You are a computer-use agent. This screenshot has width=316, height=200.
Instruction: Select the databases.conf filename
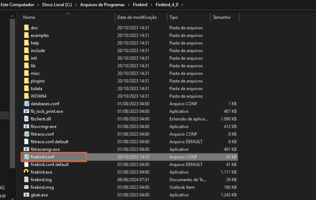click(x=45, y=104)
